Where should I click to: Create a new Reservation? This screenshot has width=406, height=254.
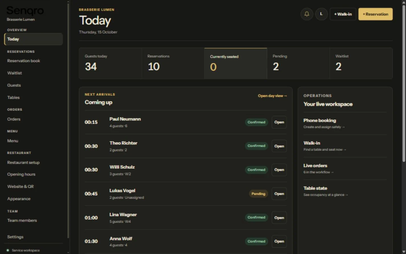pyautogui.click(x=375, y=14)
